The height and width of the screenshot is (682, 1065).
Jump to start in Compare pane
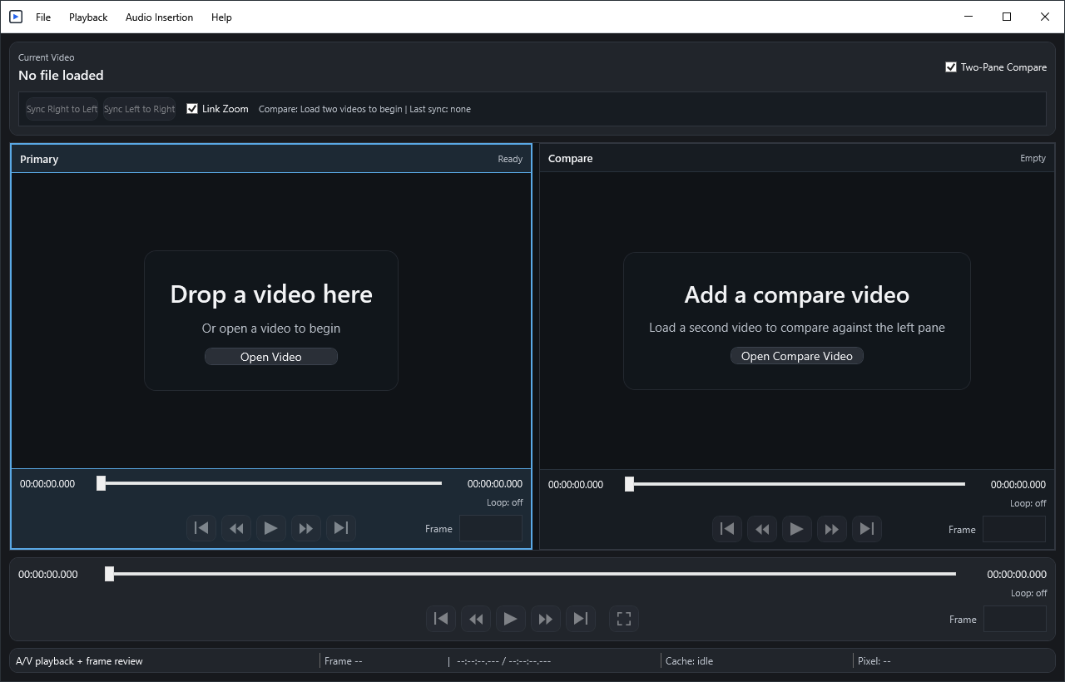pos(727,529)
